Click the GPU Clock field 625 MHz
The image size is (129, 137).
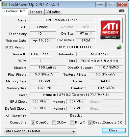(39, 101)
